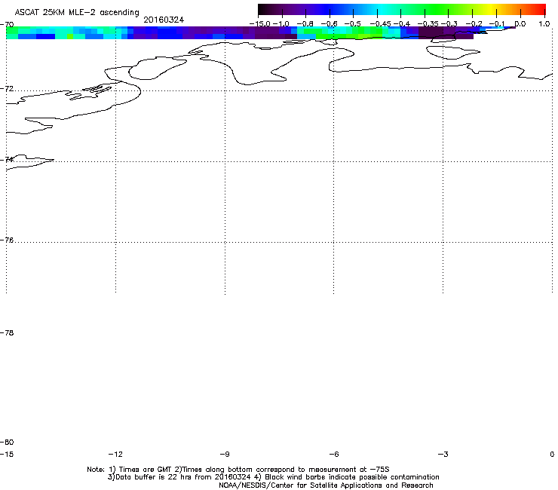The width and height of the screenshot is (558, 490).
Task: Click the latitude label -74
Action: coord(7,159)
